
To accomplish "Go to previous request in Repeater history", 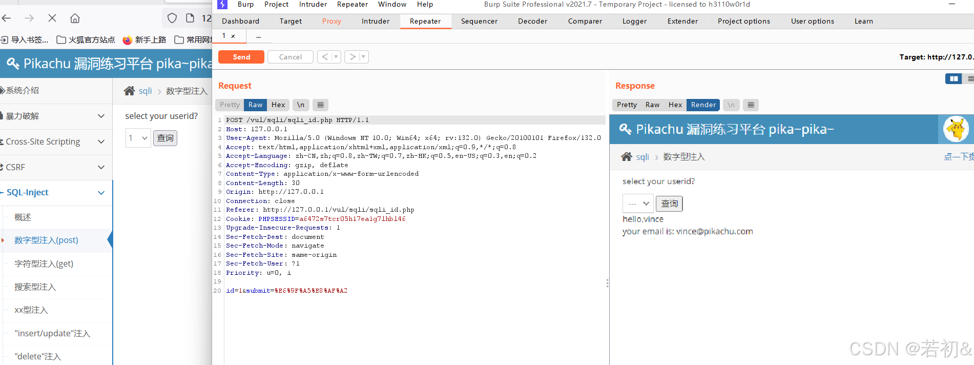I will (x=325, y=57).
